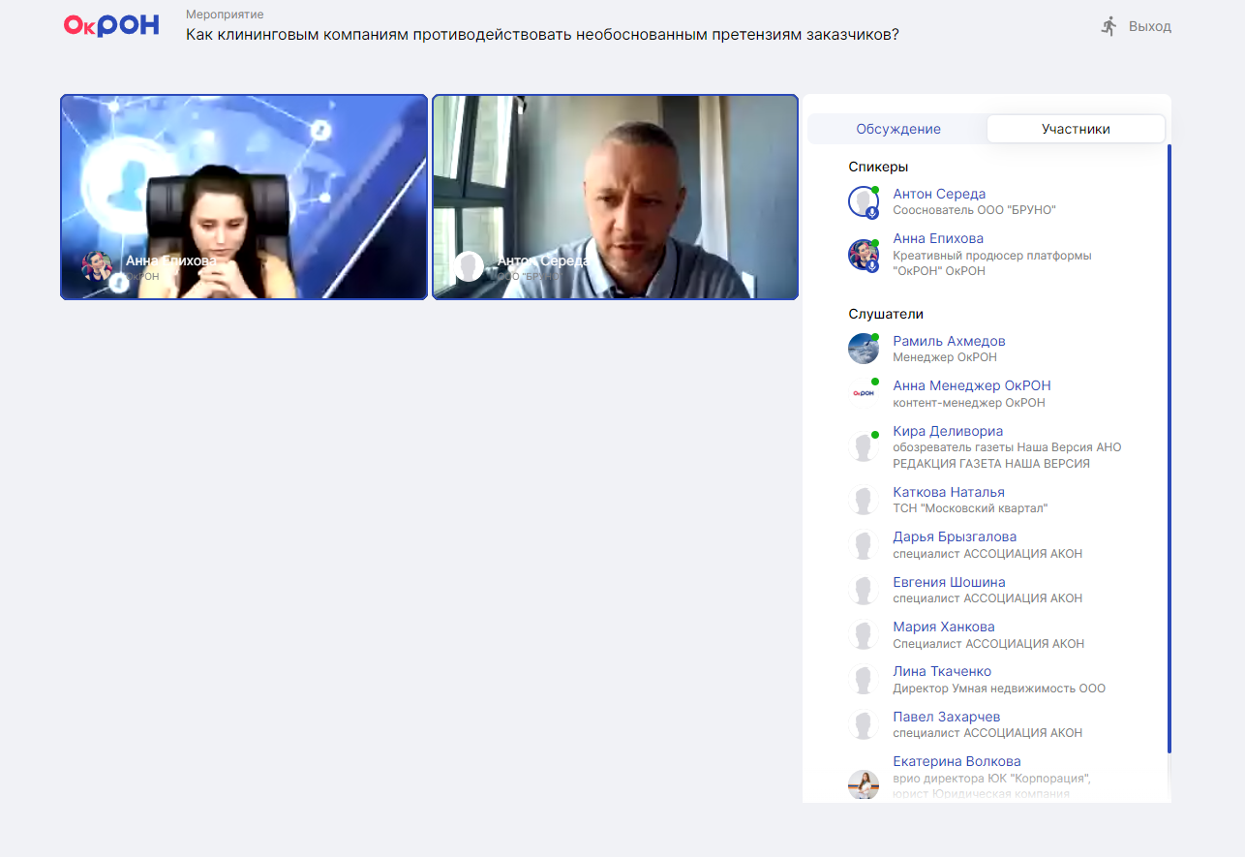The image size is (1245, 857).
Task: Switch to the Обсуждение tab
Action: [x=897, y=129]
